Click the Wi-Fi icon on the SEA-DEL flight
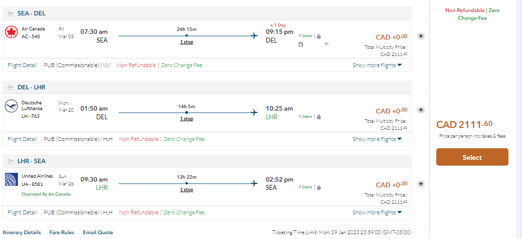Viewport: 522px width, 239px height. tap(326, 45)
